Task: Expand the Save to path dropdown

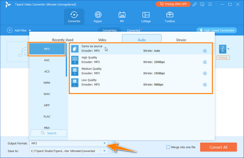Action: [x=104, y=151]
